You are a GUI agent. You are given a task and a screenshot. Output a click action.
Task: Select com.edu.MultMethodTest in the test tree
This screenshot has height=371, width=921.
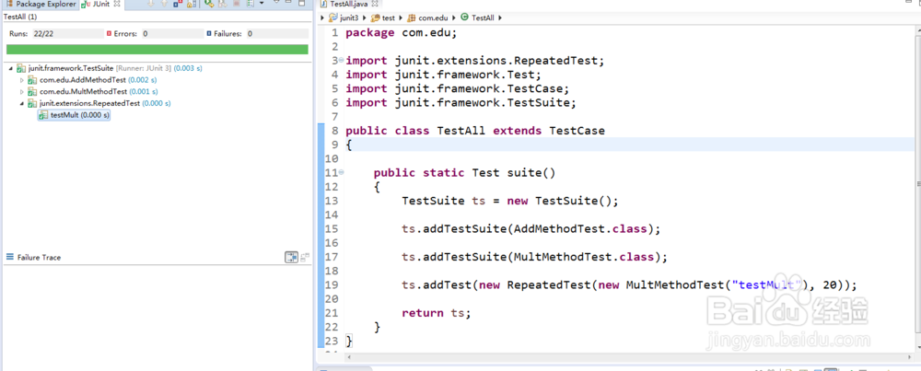pos(84,92)
